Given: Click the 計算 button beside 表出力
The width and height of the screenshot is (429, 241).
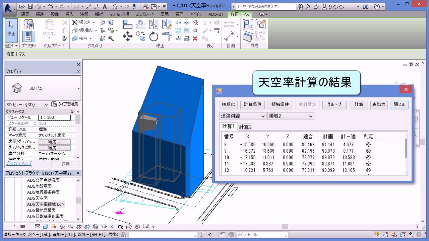Looking at the screenshot, I should (x=359, y=104).
